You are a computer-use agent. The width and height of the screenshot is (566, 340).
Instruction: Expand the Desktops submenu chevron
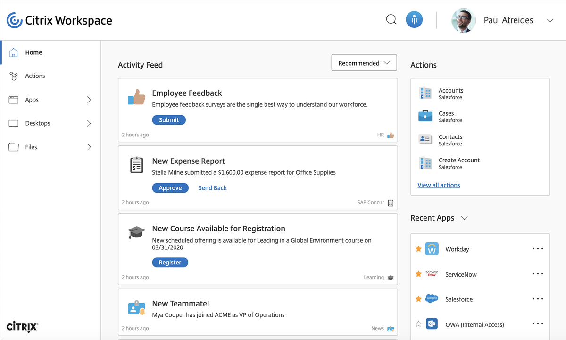[89, 123]
